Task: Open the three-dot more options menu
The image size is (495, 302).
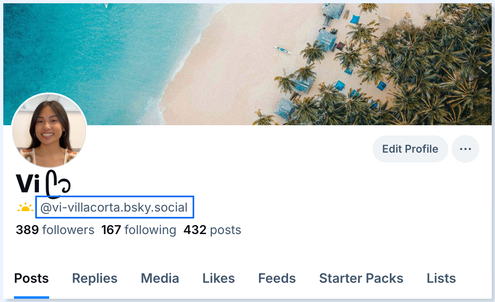Action: [x=465, y=149]
